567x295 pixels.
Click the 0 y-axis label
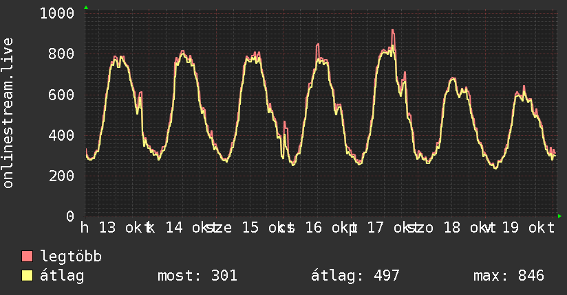(x=70, y=216)
